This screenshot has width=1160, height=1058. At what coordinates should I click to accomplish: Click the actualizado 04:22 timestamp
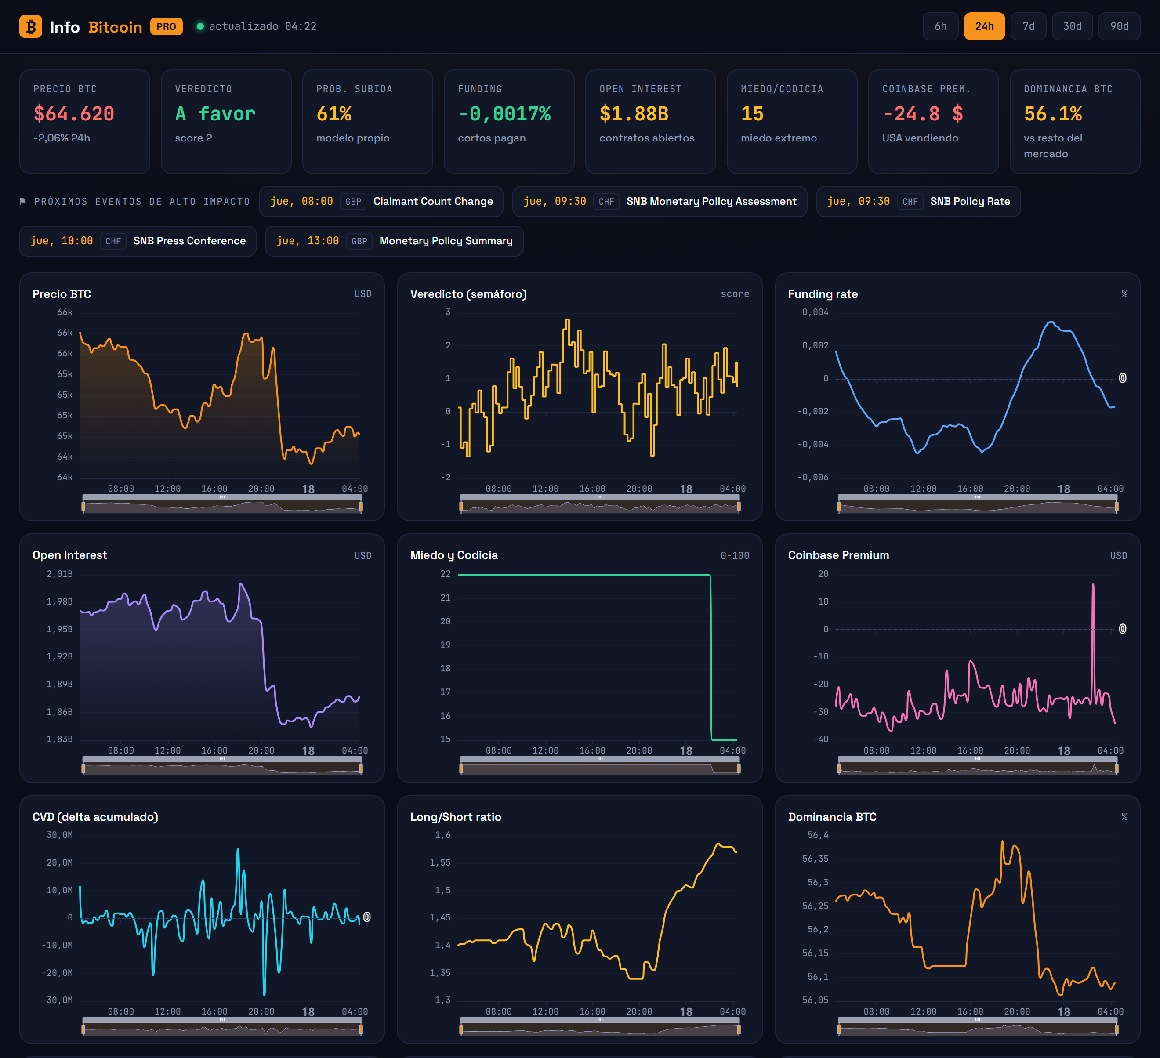[x=262, y=26]
